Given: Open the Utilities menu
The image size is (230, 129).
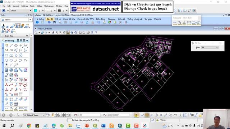Looking at the screenshot, I should coord(39,6).
